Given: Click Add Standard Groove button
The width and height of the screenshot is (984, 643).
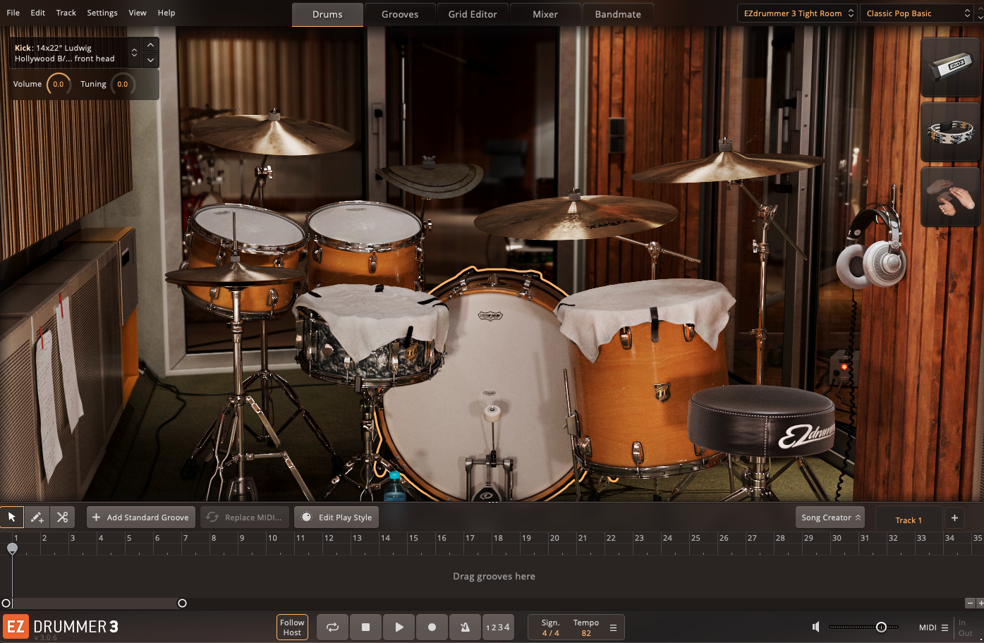Looking at the screenshot, I should (141, 518).
